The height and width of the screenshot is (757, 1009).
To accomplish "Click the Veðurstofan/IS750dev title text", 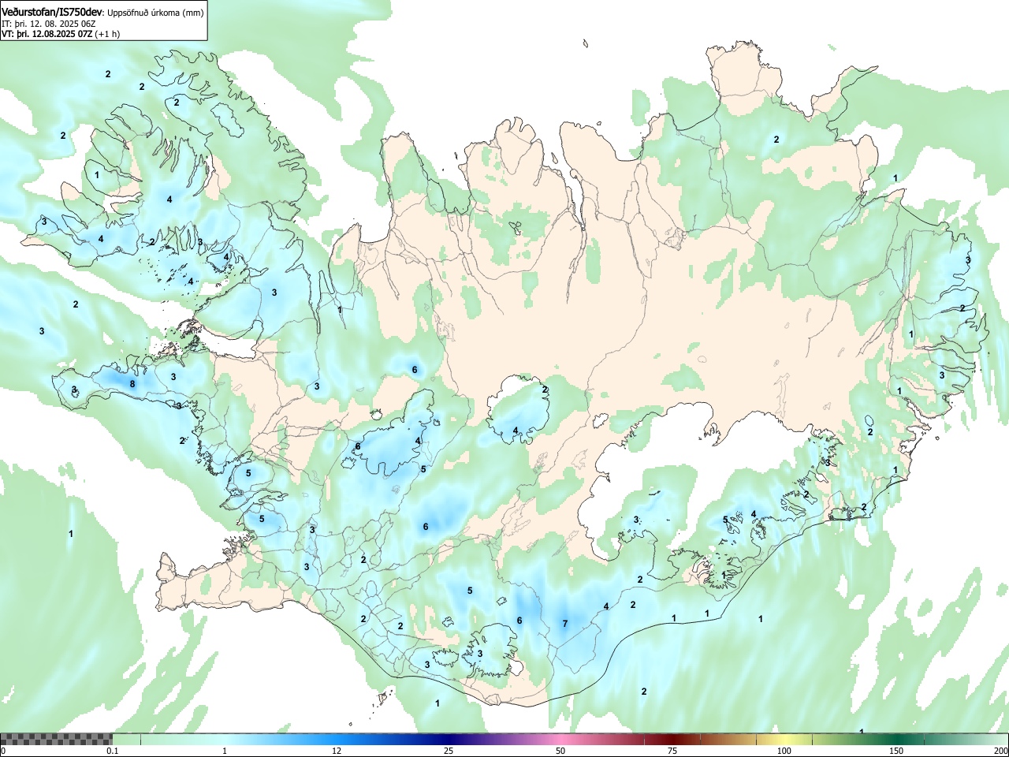I will pos(52,11).
